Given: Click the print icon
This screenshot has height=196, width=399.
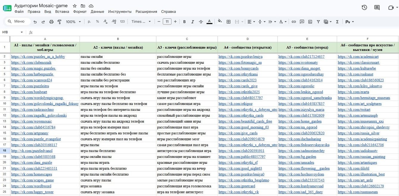Looking at the screenshot, I should click(51, 22).
